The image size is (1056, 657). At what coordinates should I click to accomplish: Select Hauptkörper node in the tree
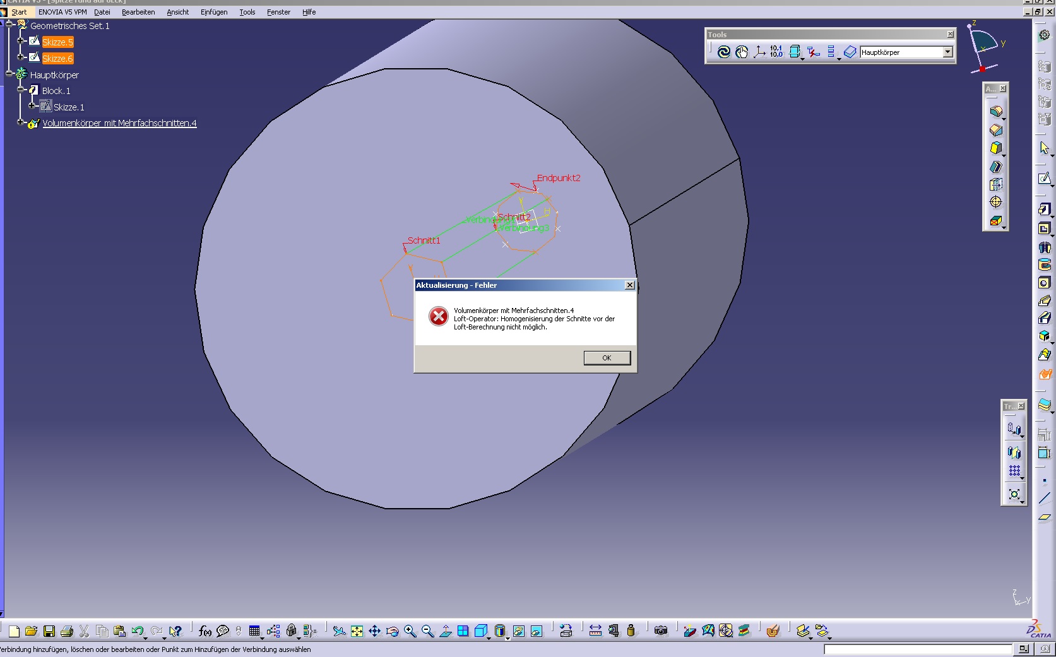click(x=54, y=75)
